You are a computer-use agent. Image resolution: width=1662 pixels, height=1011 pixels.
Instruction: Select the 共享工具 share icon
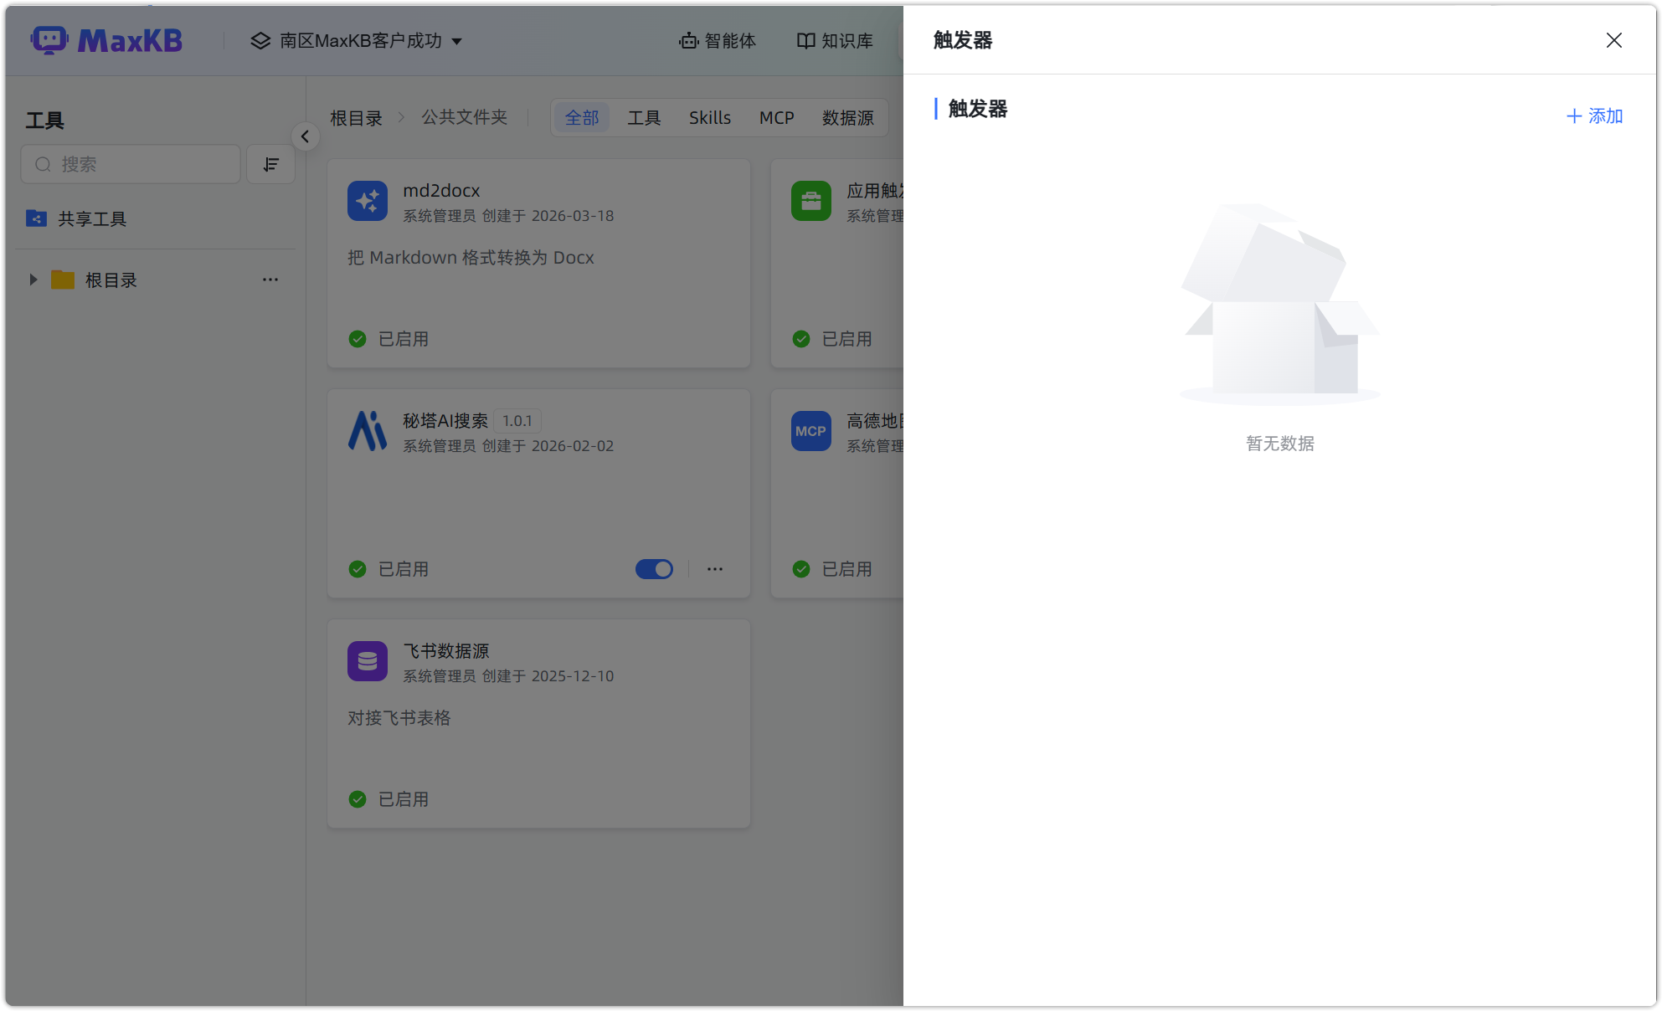click(37, 218)
